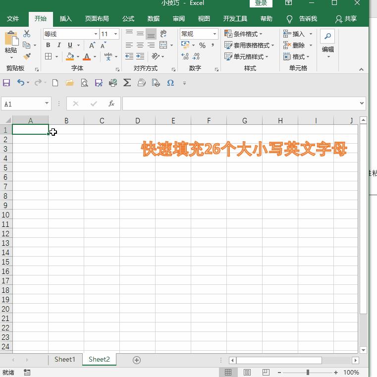Click print preview icon
377x377 pixels.
pos(84,83)
